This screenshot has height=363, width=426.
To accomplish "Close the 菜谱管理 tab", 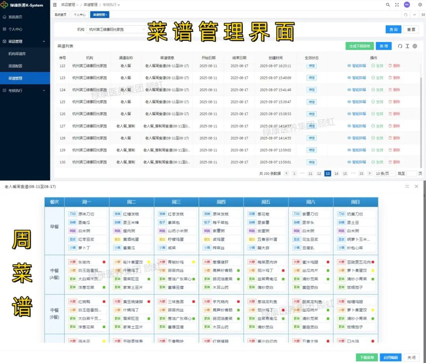I will point(106,15).
